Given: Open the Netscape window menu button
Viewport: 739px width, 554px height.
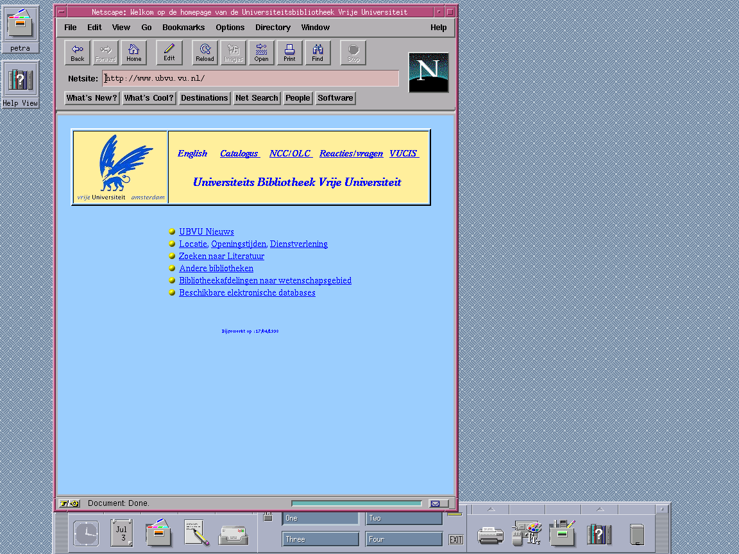Looking at the screenshot, I should tap(62, 12).
